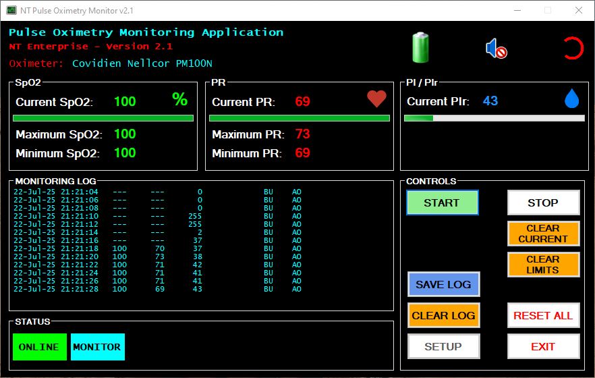Stop monitoring with the STOP button
Viewport: 595px width, 378px height.
pyautogui.click(x=543, y=202)
